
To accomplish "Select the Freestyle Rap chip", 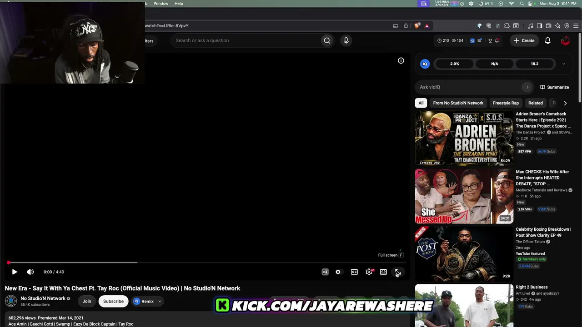I will pyautogui.click(x=506, y=103).
